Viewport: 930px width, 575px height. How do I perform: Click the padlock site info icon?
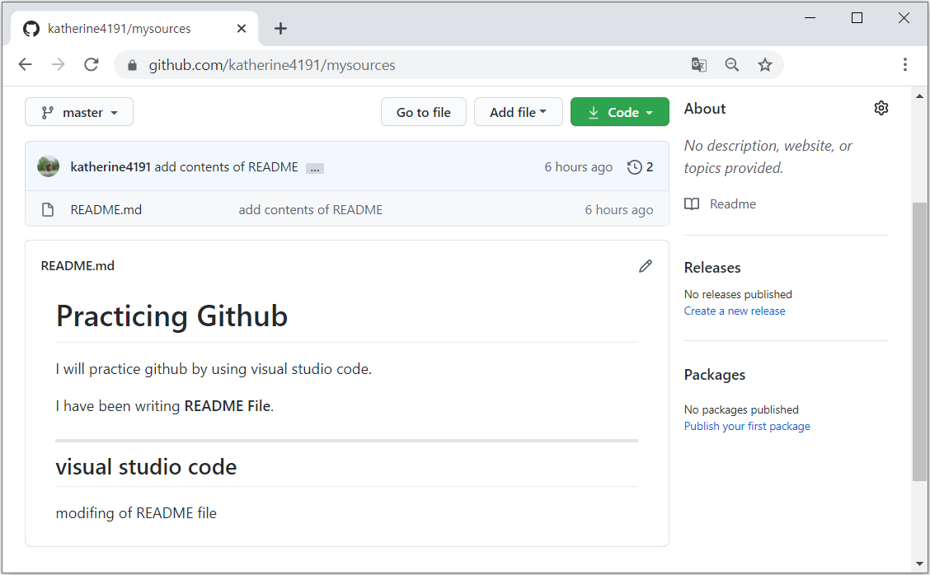(x=132, y=65)
